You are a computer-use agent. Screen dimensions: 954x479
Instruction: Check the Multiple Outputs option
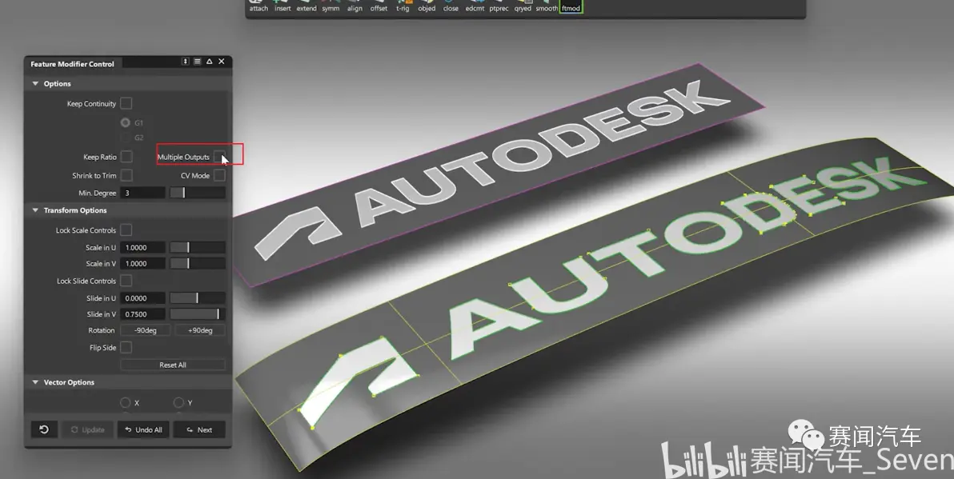219,157
